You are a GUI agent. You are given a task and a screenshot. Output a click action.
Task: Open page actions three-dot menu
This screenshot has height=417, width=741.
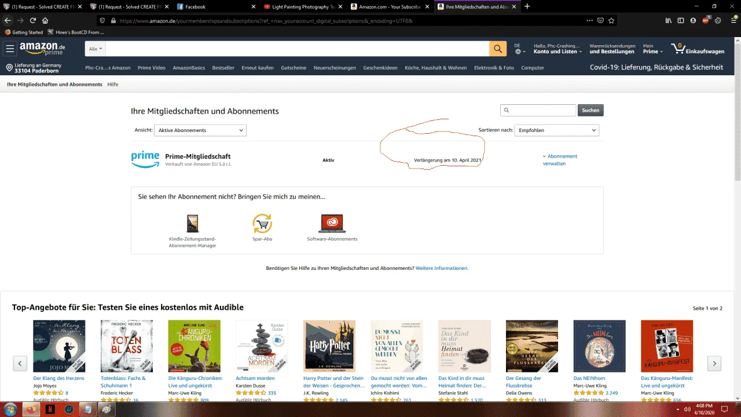[589, 20]
